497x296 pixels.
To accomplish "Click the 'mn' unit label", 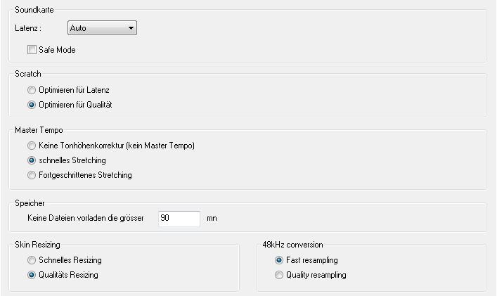I will coord(212,219).
